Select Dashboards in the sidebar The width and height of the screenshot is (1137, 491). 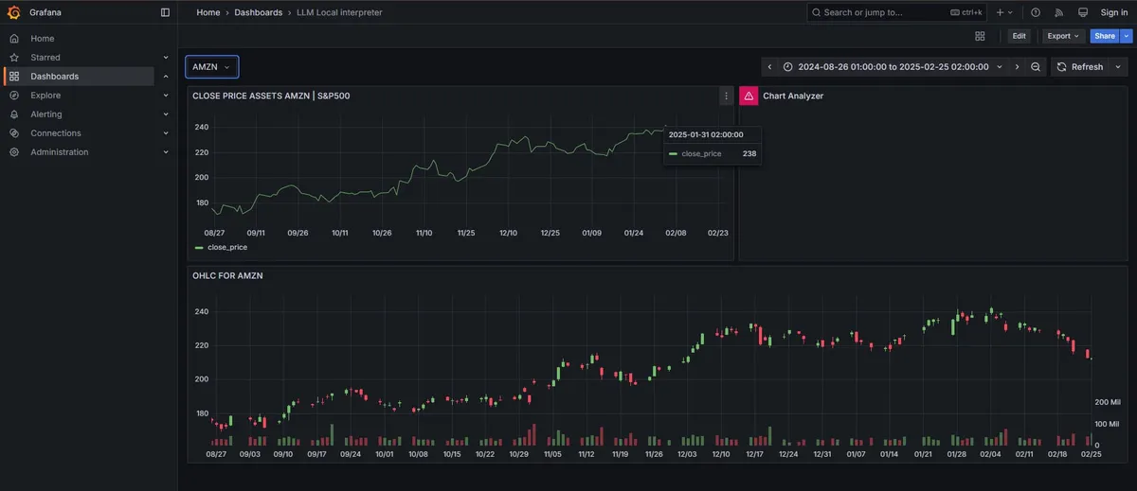click(x=54, y=77)
